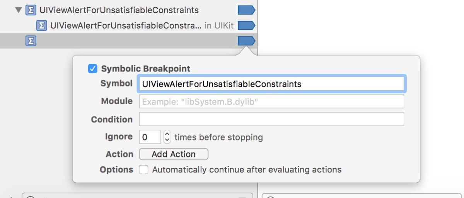Collapse the UIViewAlertForUnsatisfiableConstraints parent breakpoint group

[18, 10]
